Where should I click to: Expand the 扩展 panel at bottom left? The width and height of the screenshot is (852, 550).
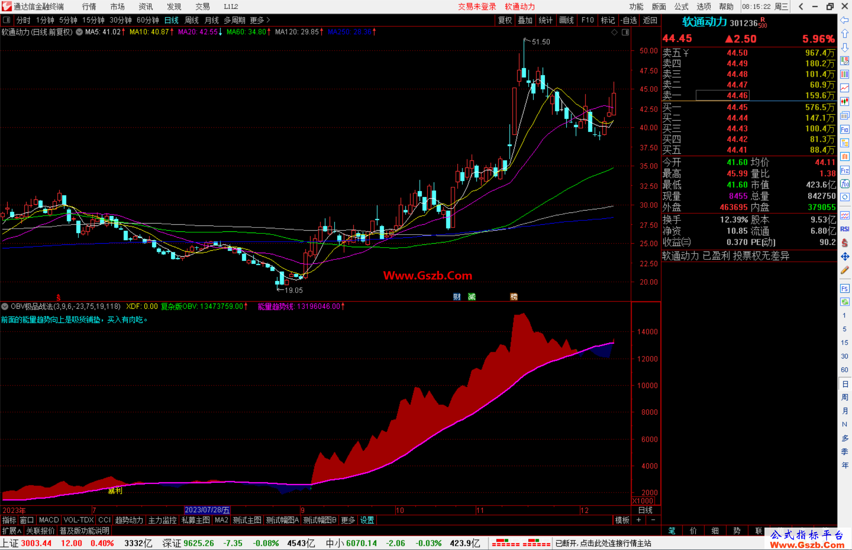click(x=12, y=531)
